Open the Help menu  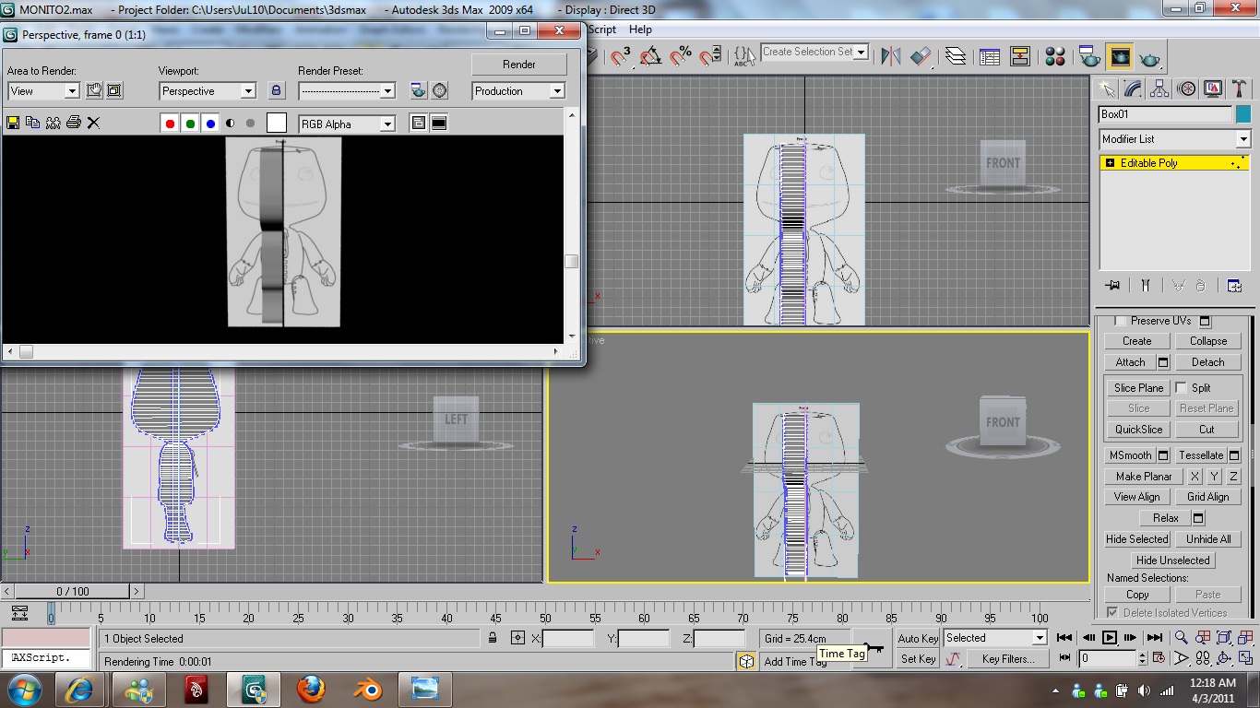tap(640, 29)
